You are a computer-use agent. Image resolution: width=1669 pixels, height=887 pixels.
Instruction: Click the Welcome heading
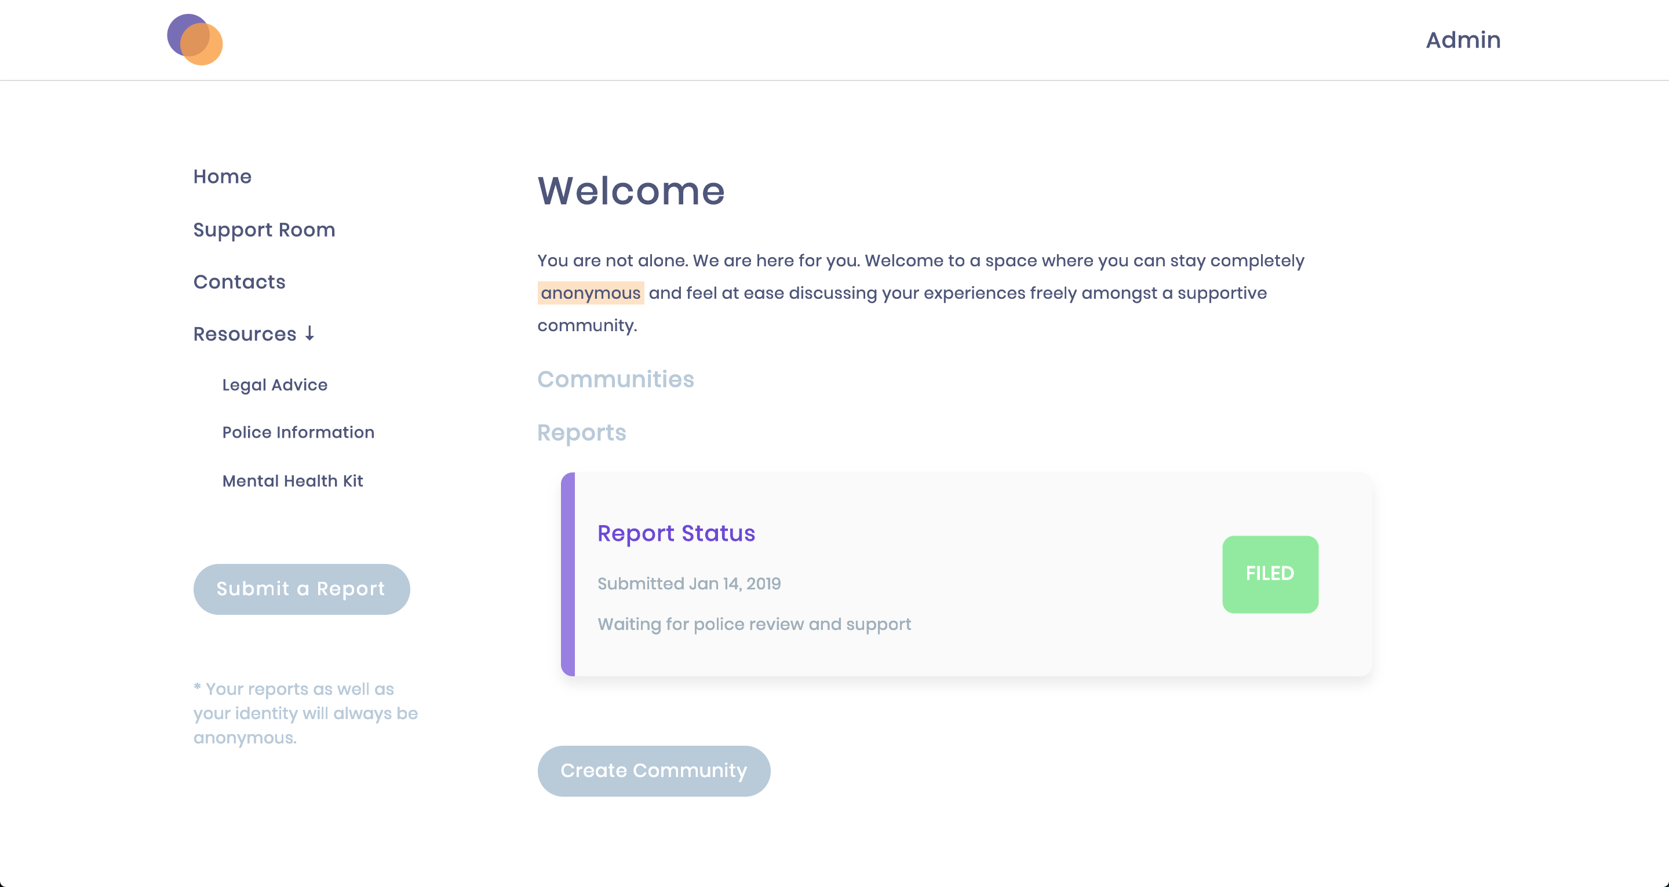point(631,191)
